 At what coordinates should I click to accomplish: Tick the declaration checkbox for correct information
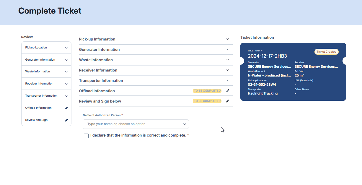(86, 136)
